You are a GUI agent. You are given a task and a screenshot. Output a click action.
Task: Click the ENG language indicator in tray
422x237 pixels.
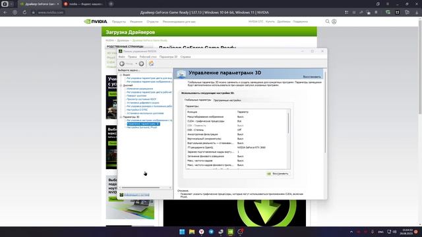[x=381, y=232]
